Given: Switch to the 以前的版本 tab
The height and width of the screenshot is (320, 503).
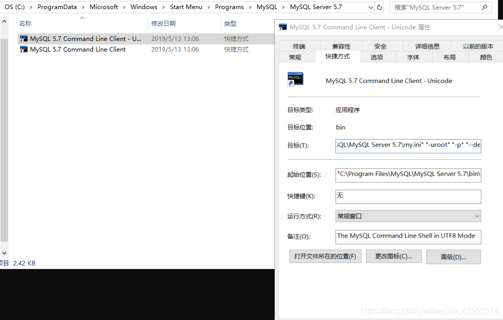Looking at the screenshot, I should point(478,46).
